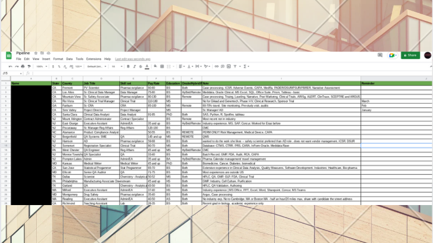This screenshot has width=433, height=243.
Task: Open text color picker
Action: (x=147, y=66)
